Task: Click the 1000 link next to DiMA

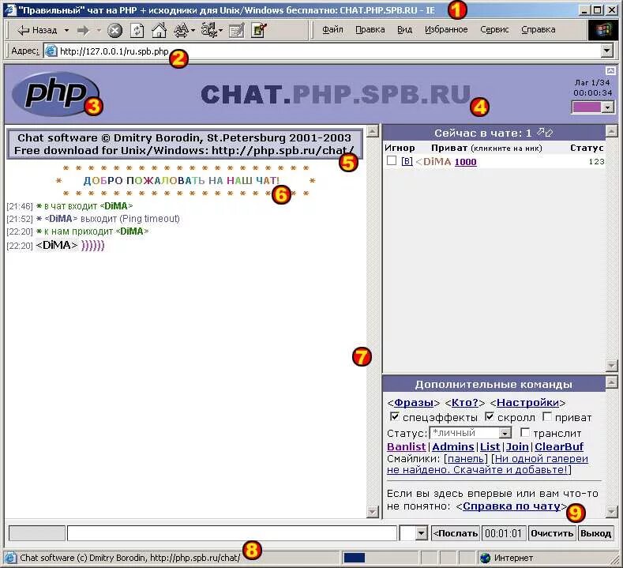Action: pos(465,161)
